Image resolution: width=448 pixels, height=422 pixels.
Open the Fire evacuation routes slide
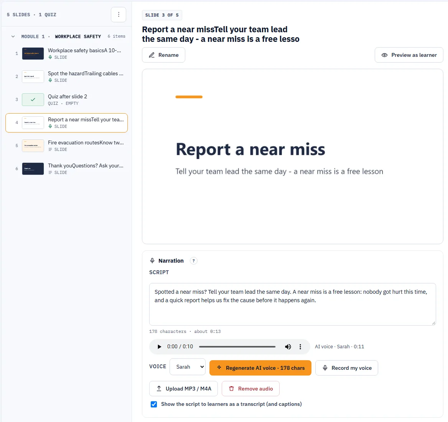tap(67, 146)
